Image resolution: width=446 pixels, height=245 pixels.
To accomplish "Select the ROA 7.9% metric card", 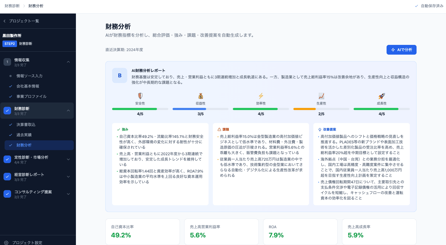I will 300,231.
